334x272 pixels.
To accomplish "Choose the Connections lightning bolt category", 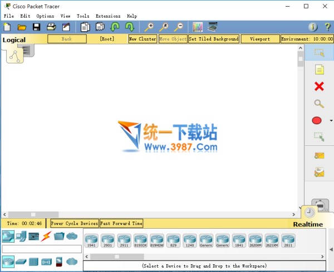I will 46,236.
